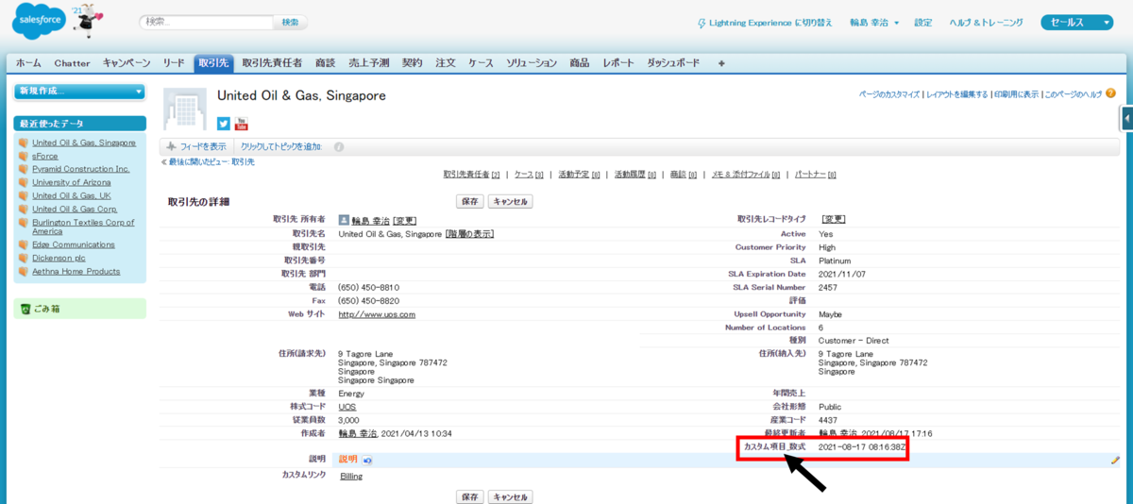Click the 検索 button next to search box
This screenshot has height=504, width=1133.
coord(290,22)
